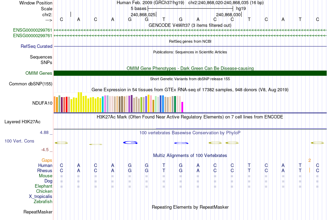Click the hg19 label beside the scale bar

[x=241, y=9]
